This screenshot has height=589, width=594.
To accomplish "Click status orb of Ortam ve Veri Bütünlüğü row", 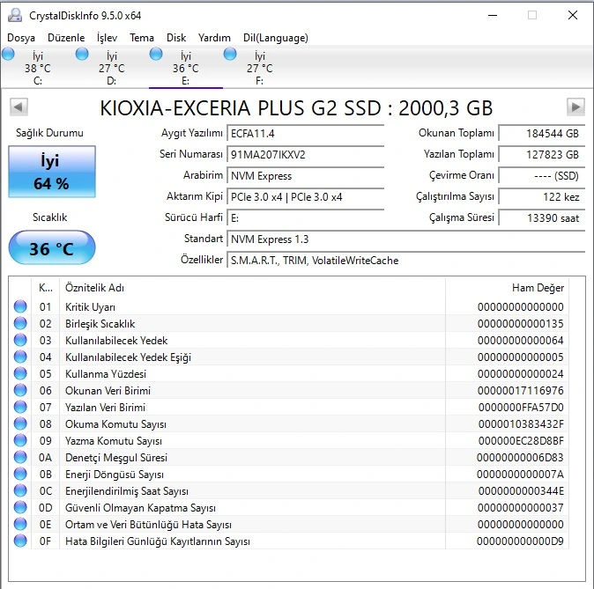I will point(20,524).
